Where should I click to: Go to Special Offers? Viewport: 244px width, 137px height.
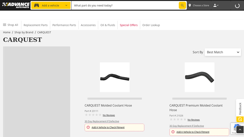pyautogui.click(x=129, y=25)
